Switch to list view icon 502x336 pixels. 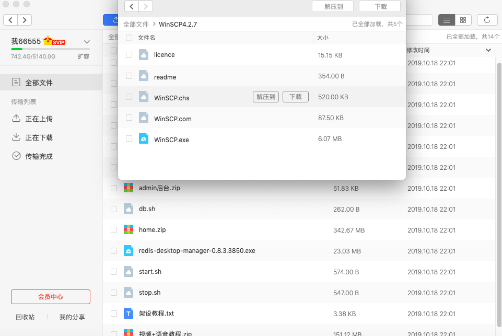tap(446, 20)
